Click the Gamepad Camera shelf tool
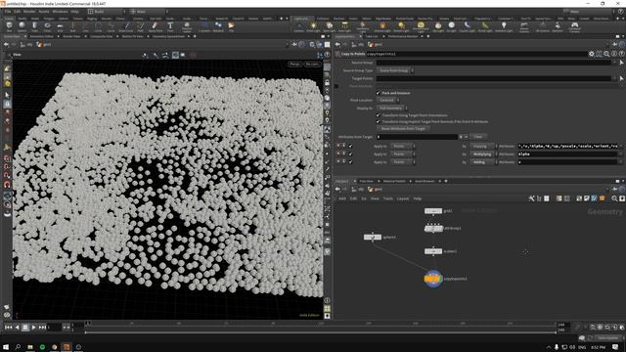Screen dimensions: 626x352 coord(574,26)
